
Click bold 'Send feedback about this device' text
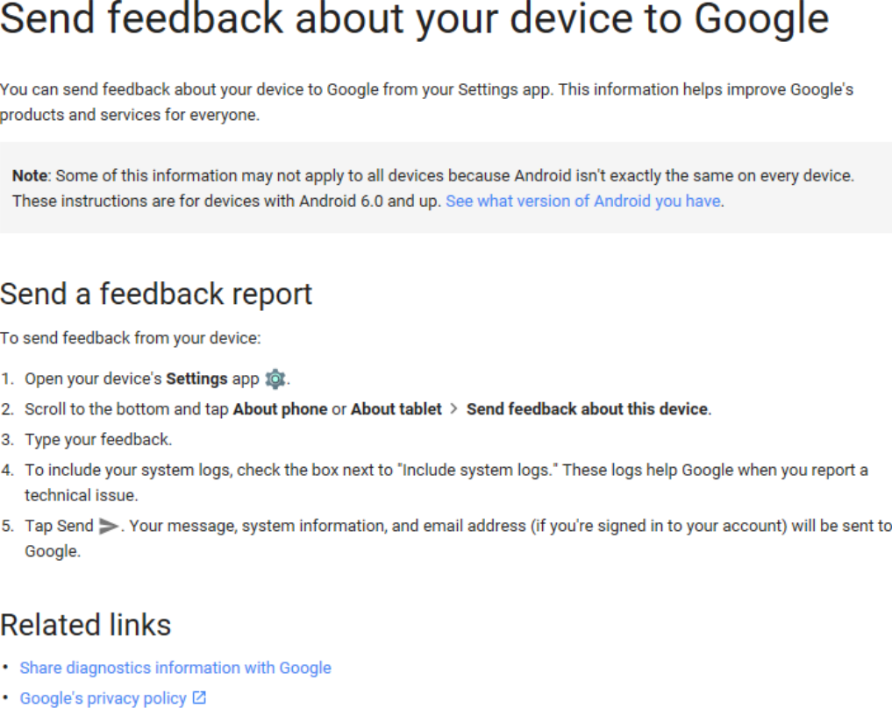[x=587, y=409]
